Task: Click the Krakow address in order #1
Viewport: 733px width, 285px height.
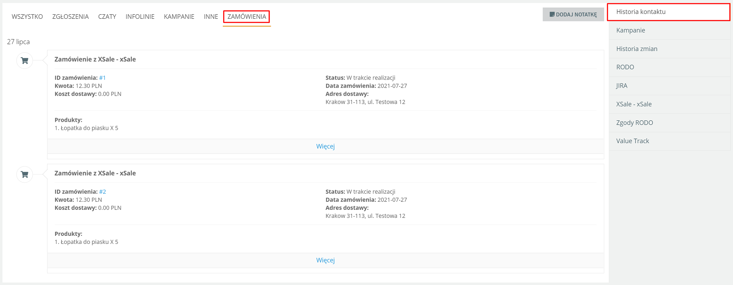Action: click(x=365, y=102)
